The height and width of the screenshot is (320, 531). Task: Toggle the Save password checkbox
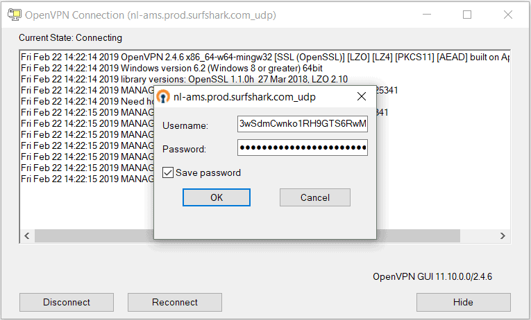pos(168,172)
